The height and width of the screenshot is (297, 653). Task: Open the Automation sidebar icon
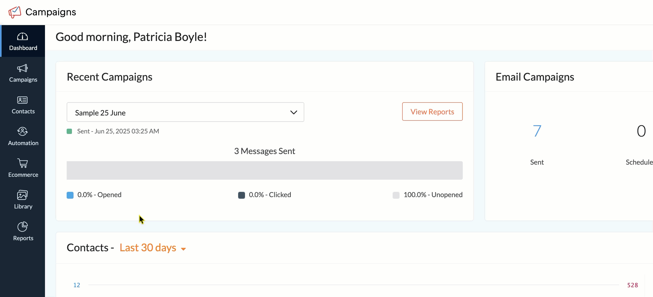[x=22, y=132]
